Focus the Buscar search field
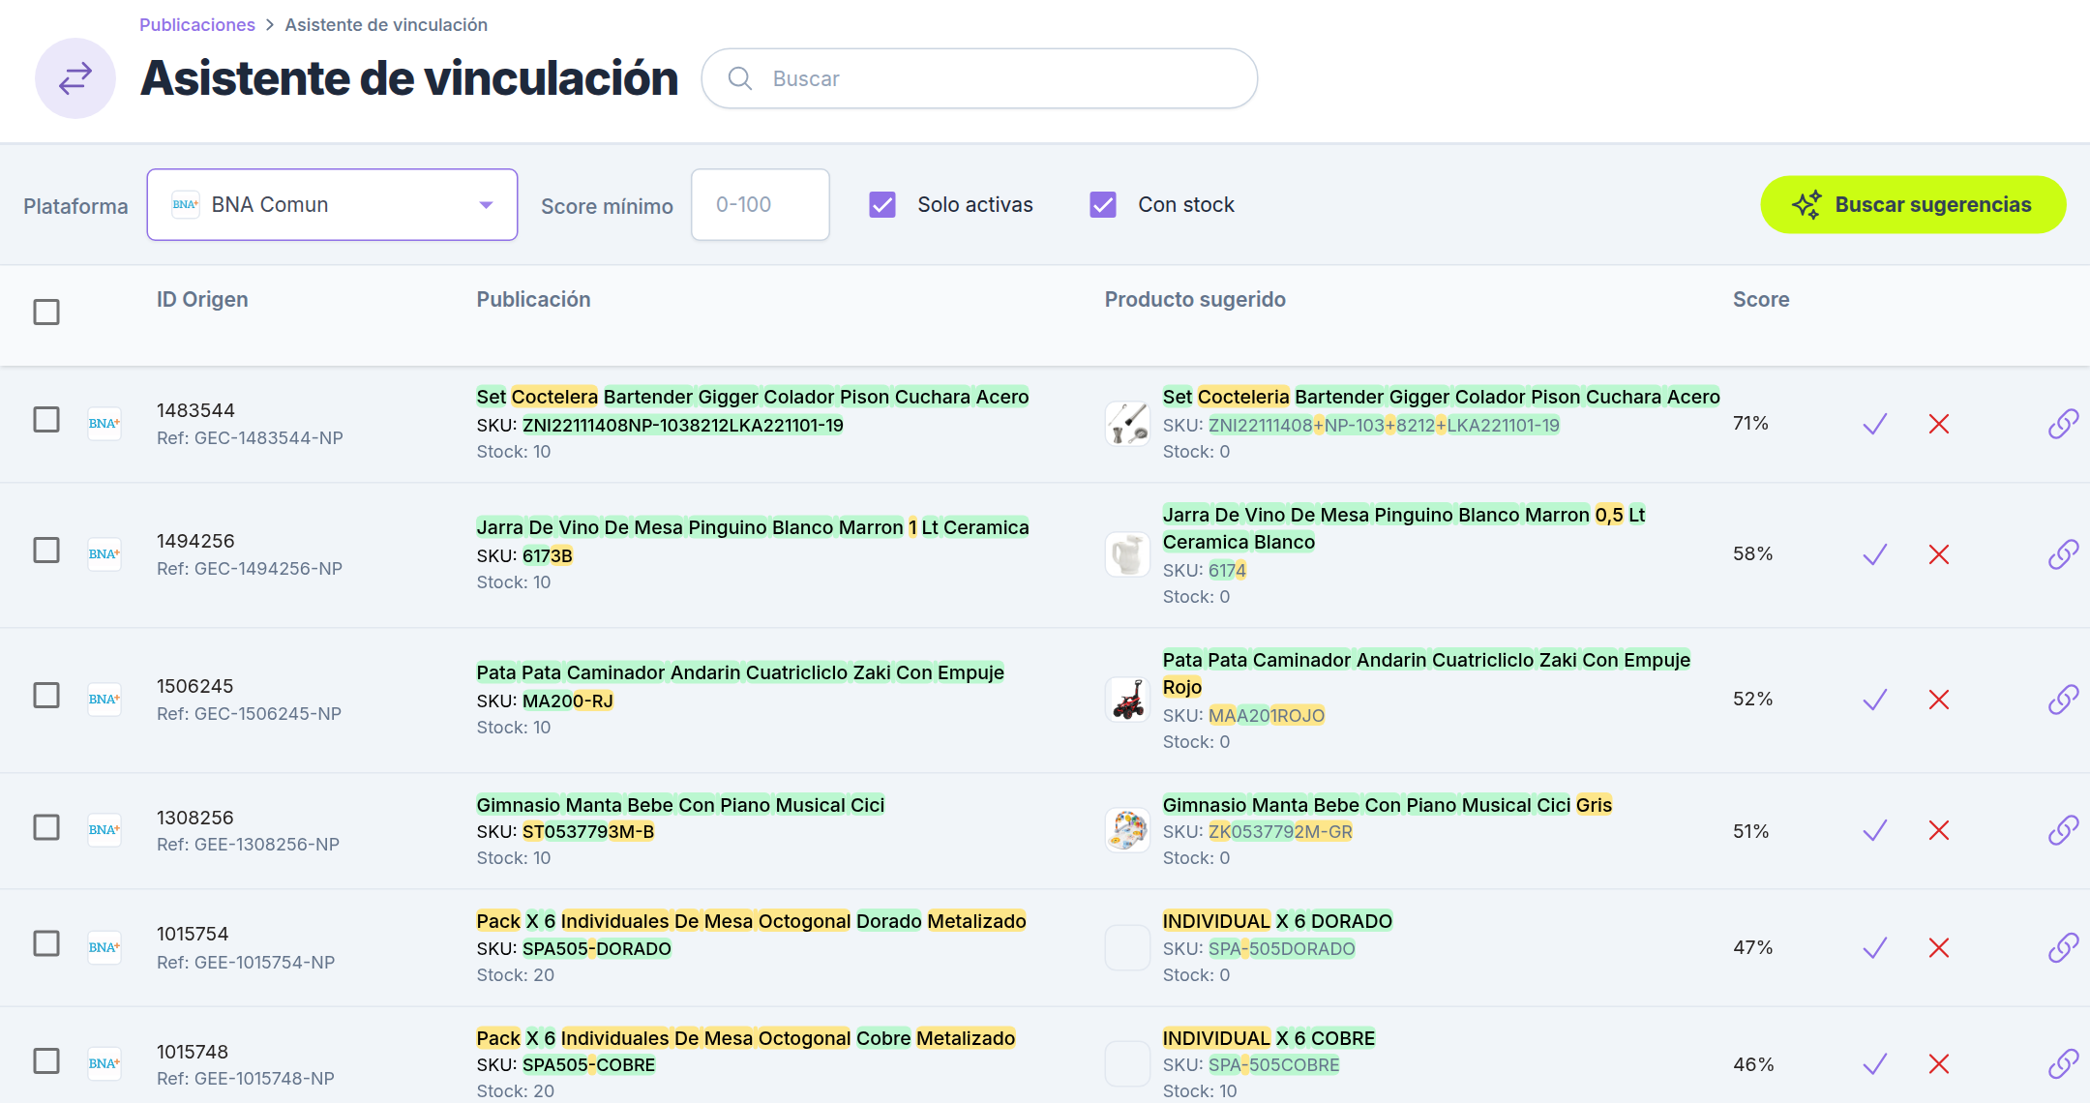Image resolution: width=2090 pixels, height=1103 pixels. (979, 78)
